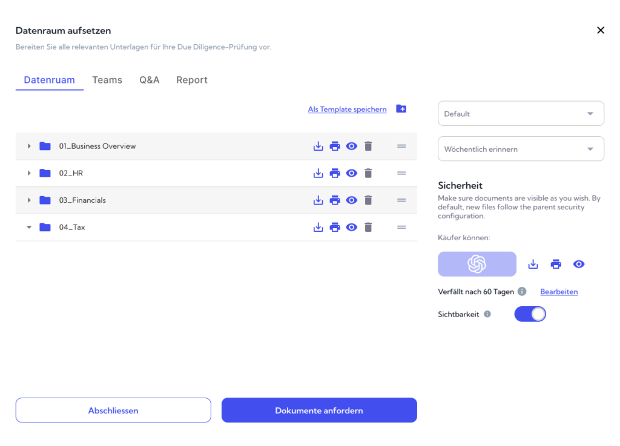Select the 04_Tax folder name
The height and width of the screenshot is (446, 620).
pos(72,227)
